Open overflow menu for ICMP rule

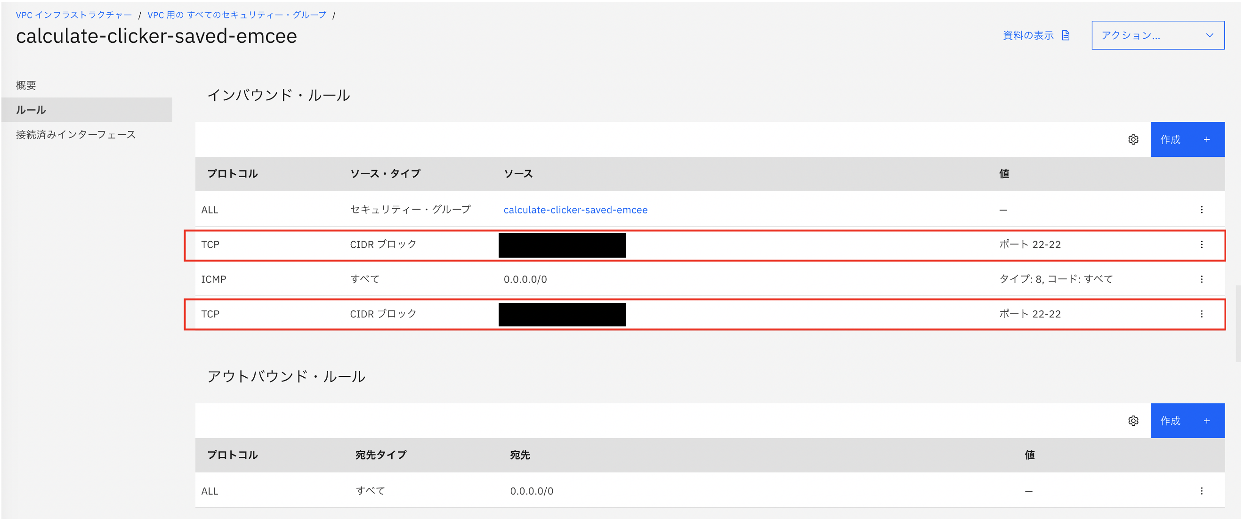tap(1202, 279)
